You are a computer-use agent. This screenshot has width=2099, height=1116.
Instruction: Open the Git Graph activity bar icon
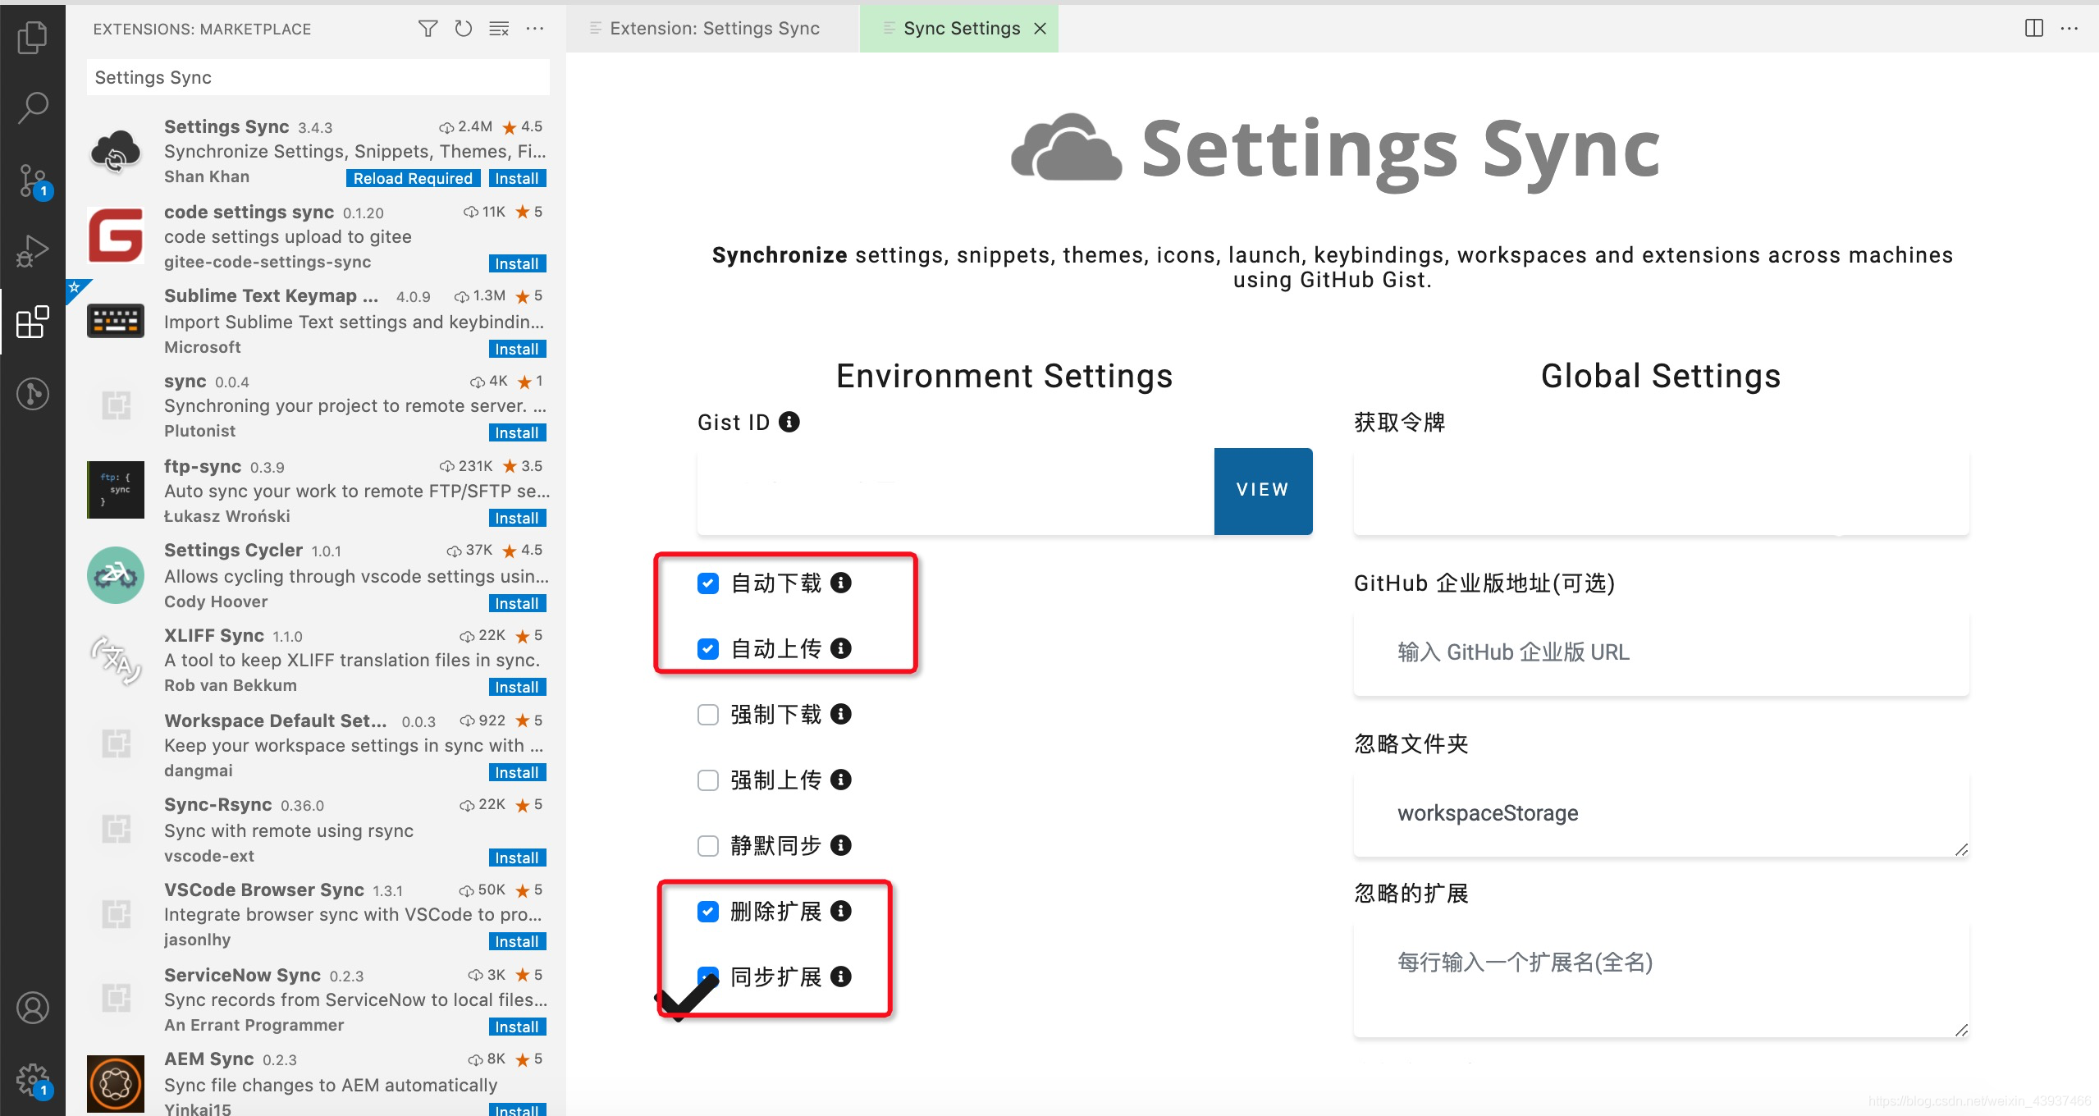[32, 394]
